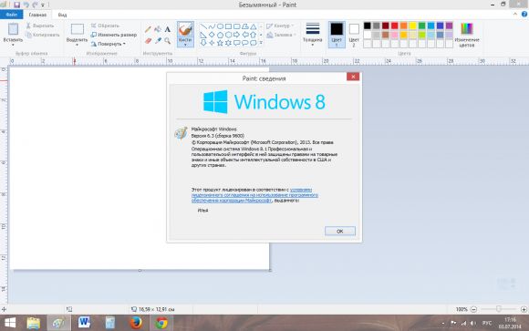Select the Eraser tool

[148, 41]
